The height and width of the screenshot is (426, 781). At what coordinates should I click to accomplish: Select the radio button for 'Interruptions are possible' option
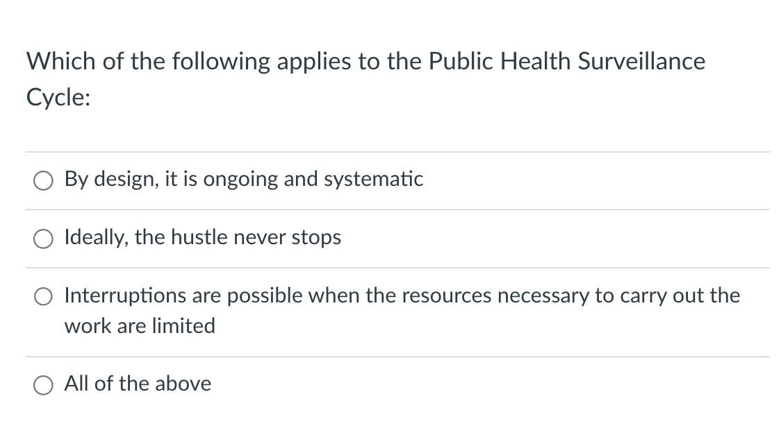point(43,296)
